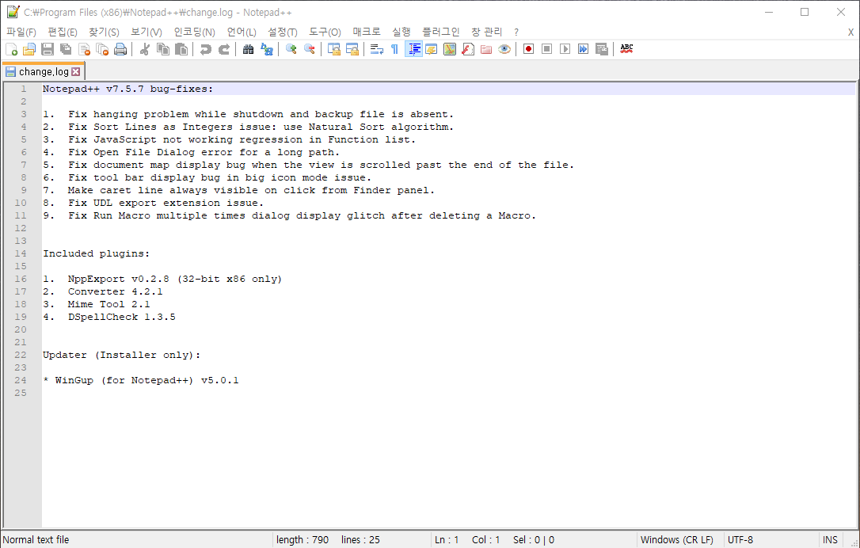This screenshot has width=860, height=548.
Task: Open the user defined language dialog icon
Action: 431,49
